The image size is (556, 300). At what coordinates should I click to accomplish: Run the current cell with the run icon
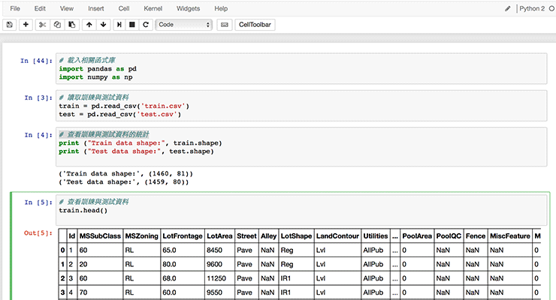[x=119, y=25]
